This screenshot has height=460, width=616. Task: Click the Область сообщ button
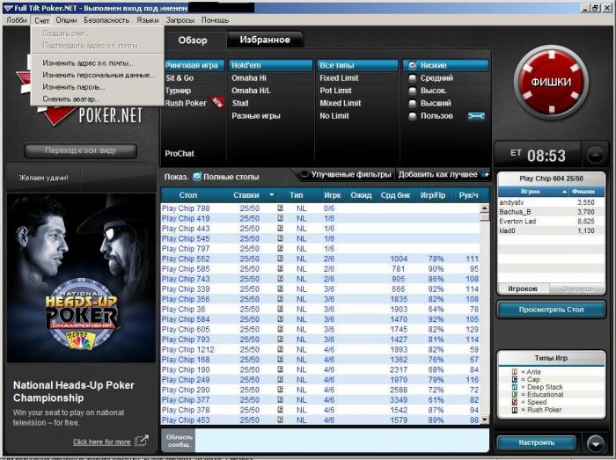(x=179, y=441)
